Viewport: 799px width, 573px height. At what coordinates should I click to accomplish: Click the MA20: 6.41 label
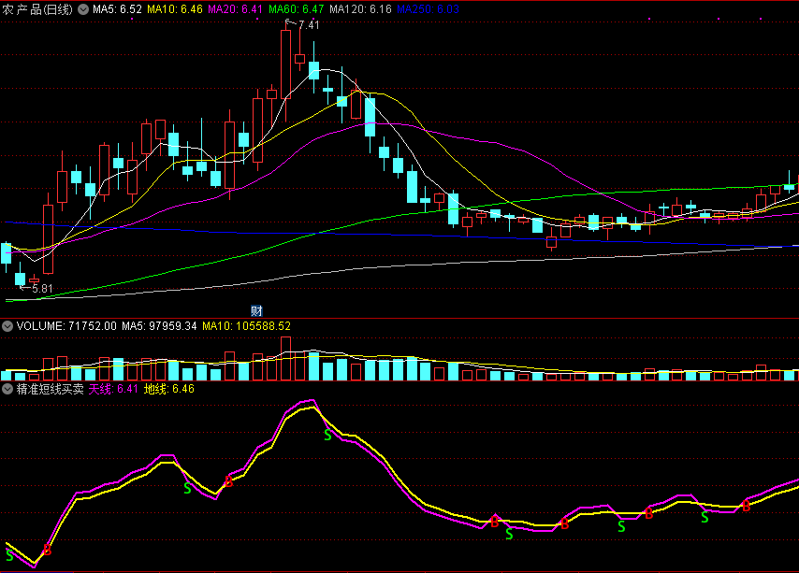[236, 9]
